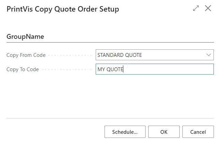Place cursor in the MY QUOTE text

110,69
